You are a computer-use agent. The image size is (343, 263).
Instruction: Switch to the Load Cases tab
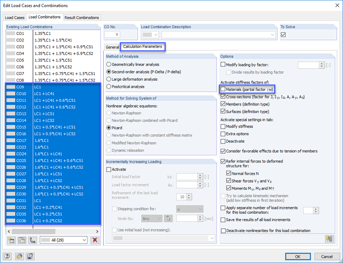tap(14, 18)
